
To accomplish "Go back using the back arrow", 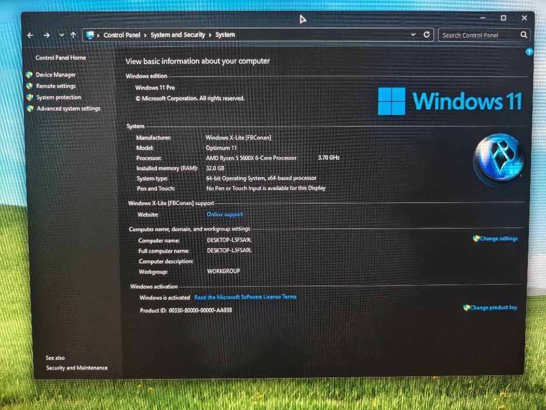I will [x=30, y=35].
